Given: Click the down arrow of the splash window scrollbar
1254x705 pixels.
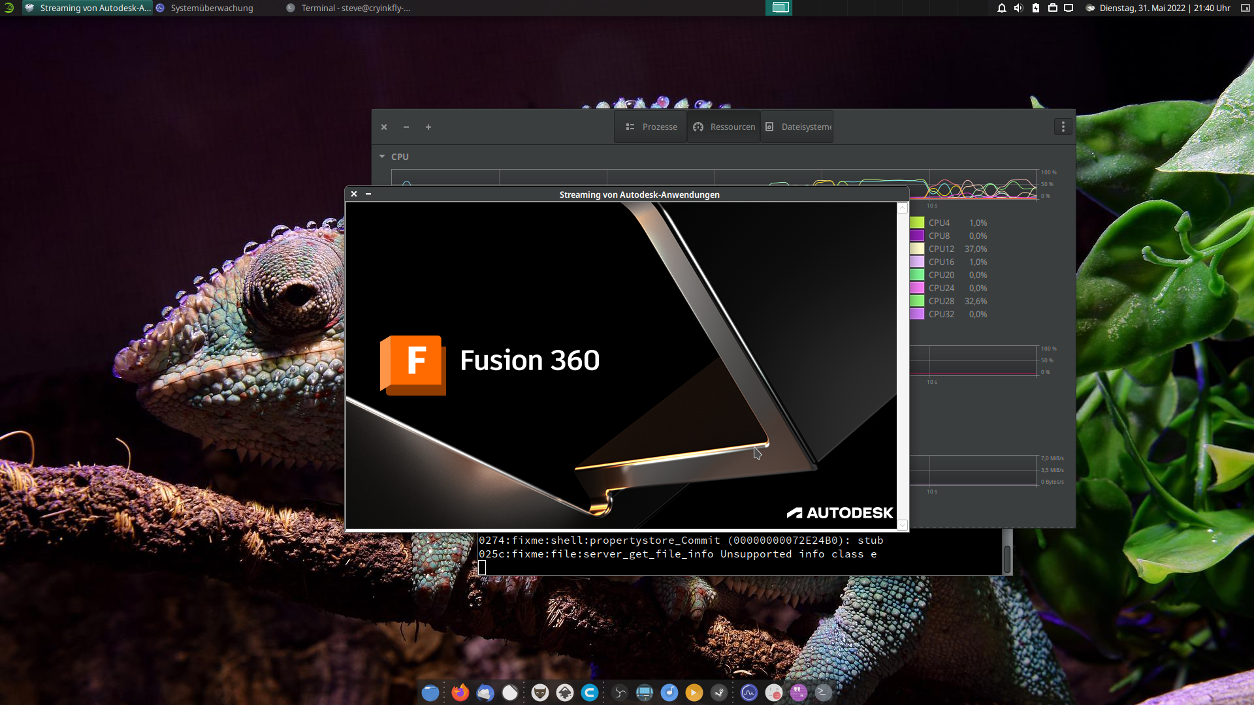Looking at the screenshot, I should [902, 525].
